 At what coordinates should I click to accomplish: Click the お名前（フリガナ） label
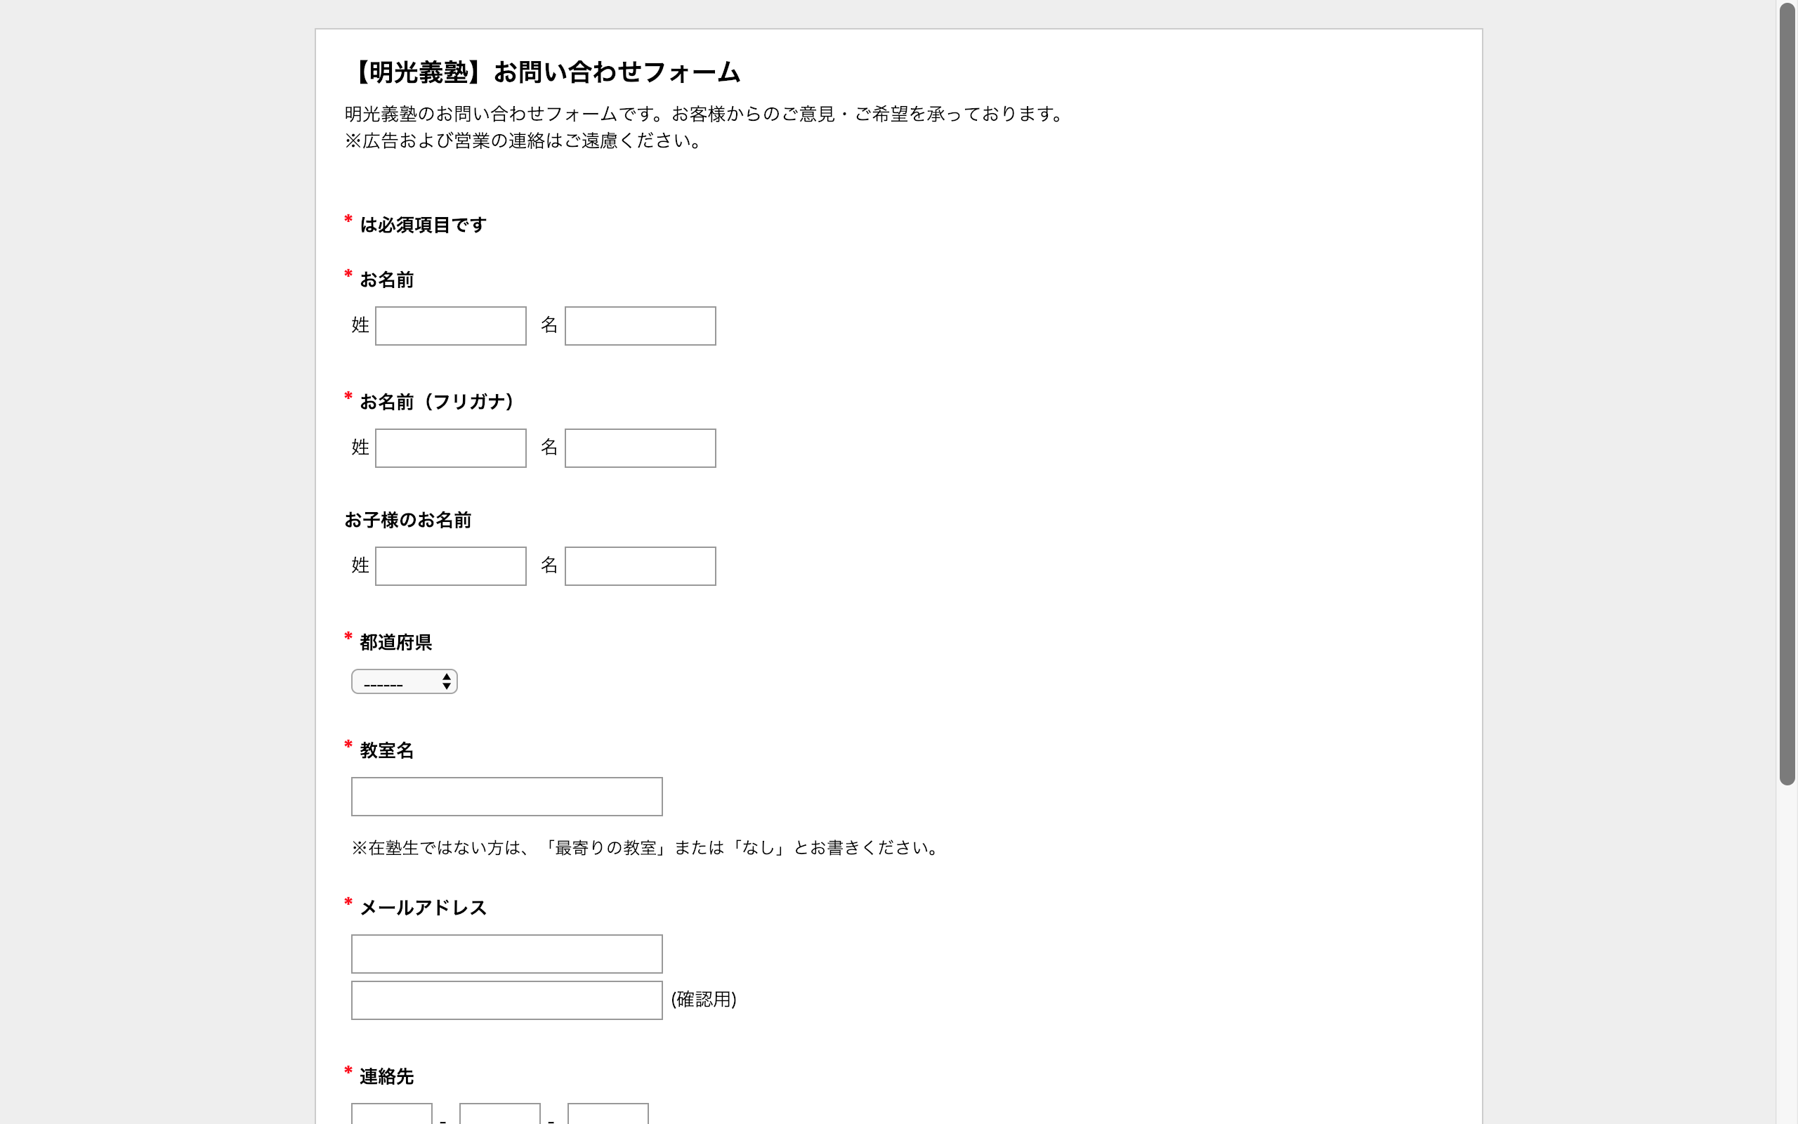coord(436,401)
